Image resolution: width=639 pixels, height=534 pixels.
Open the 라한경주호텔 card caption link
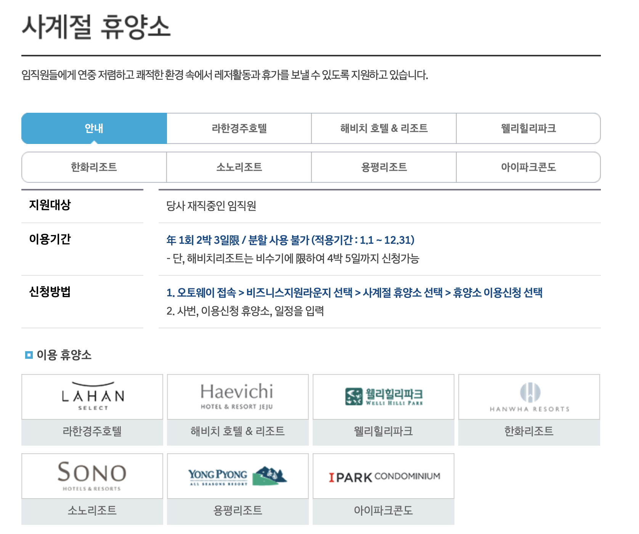pos(92,432)
